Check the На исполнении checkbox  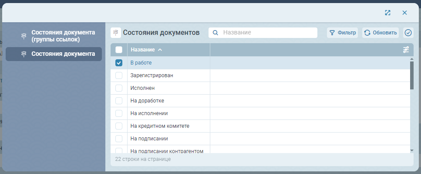(119, 113)
